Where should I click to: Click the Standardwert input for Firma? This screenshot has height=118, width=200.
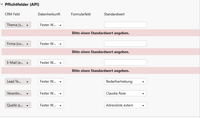coord(125,44)
